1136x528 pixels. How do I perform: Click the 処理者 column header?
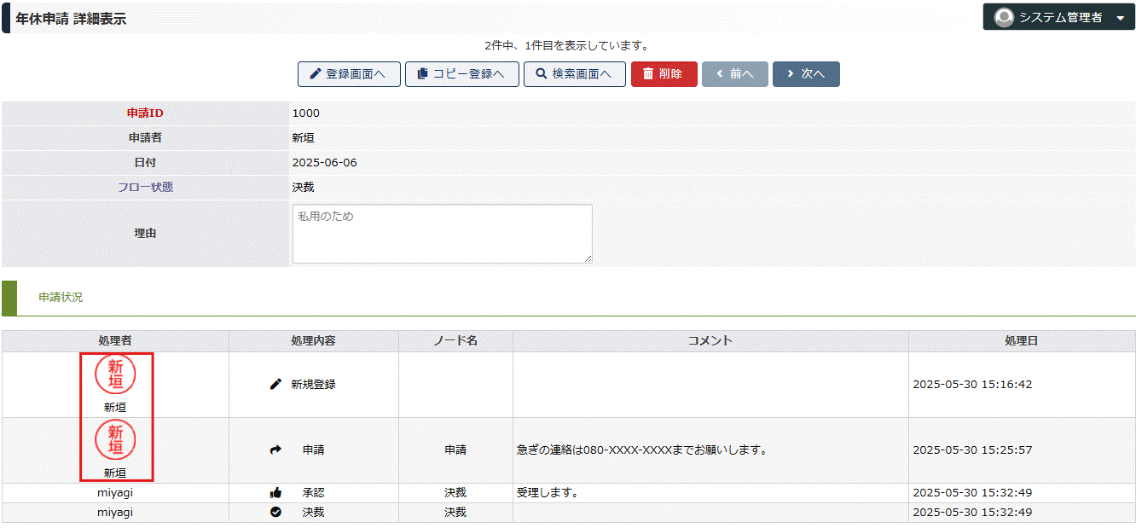(115, 341)
